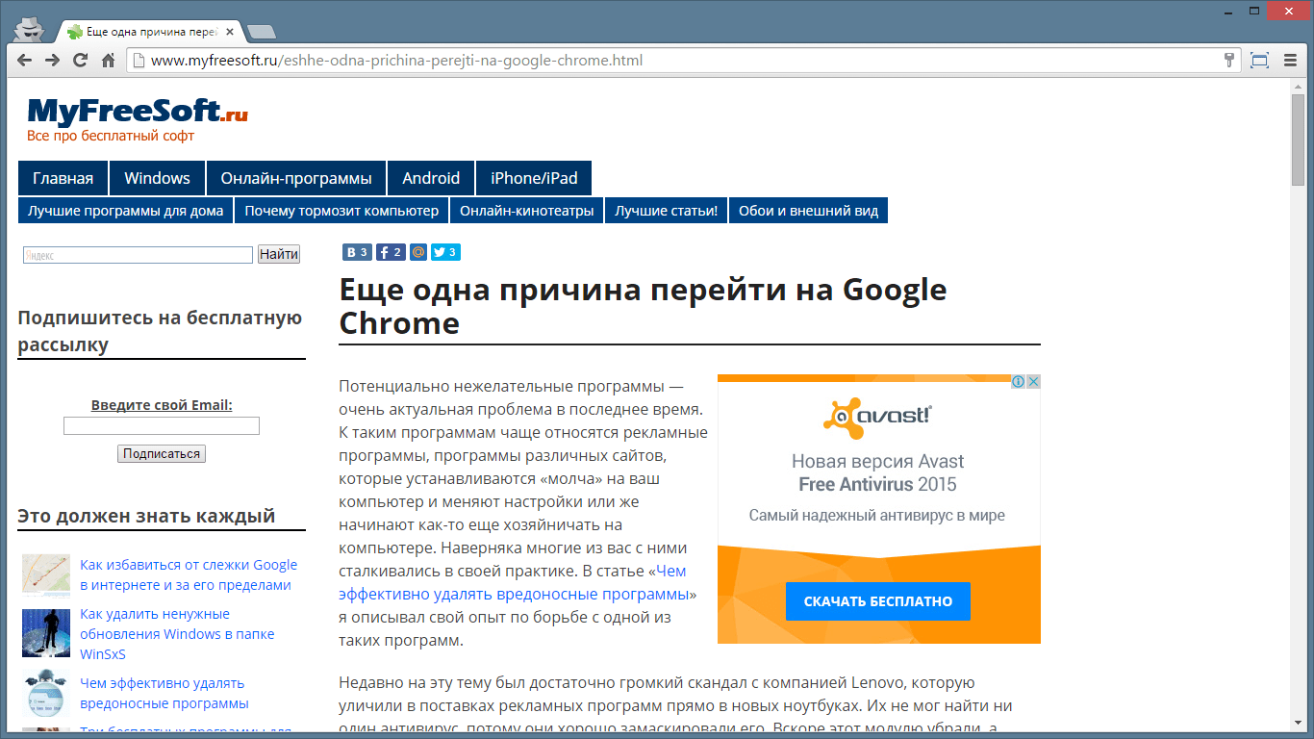Open the Windows navigation menu item
The image size is (1314, 739).
(x=157, y=178)
